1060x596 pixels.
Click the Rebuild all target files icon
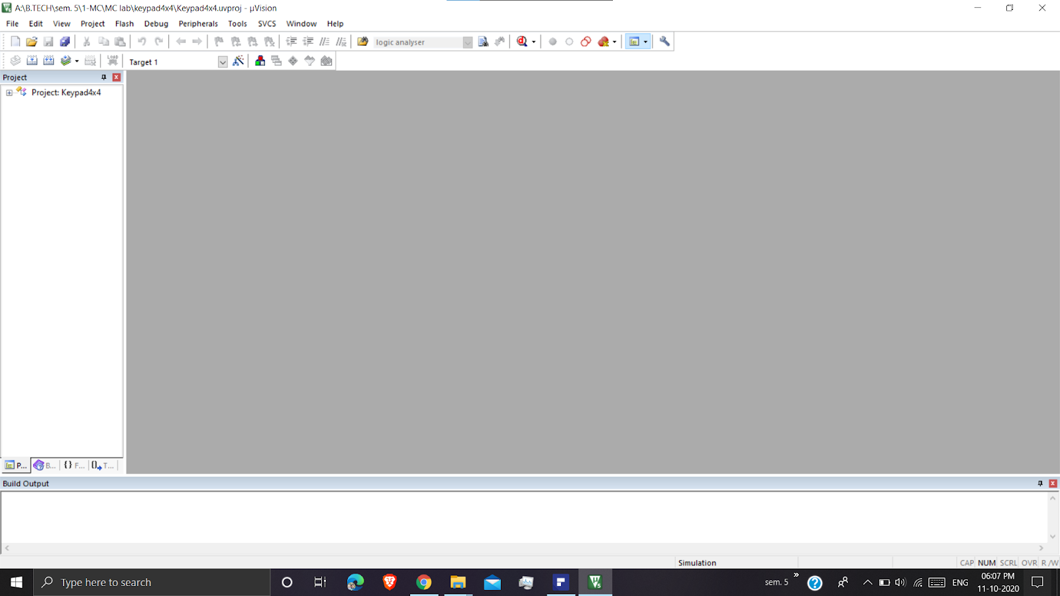click(48, 61)
